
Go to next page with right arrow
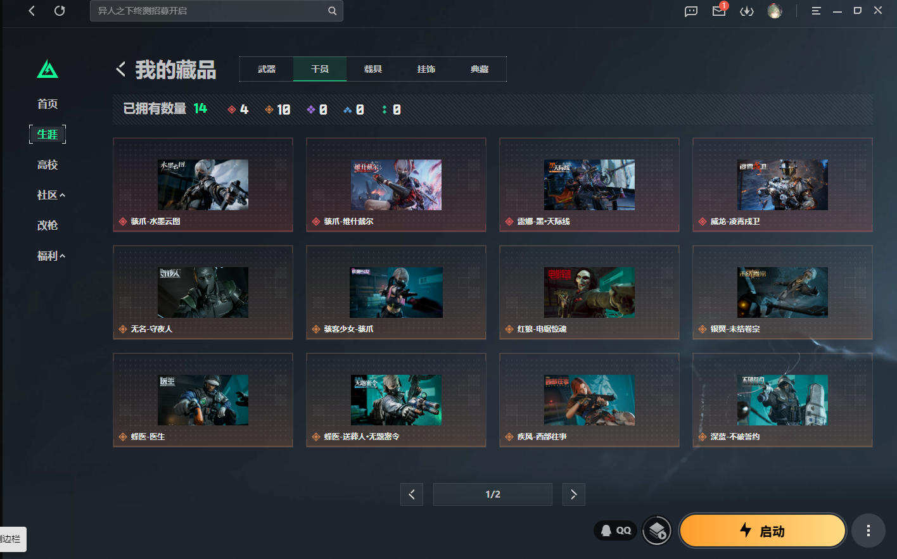tap(573, 494)
